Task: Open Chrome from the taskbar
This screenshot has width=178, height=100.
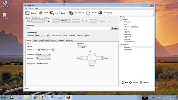Action: tap(36, 97)
